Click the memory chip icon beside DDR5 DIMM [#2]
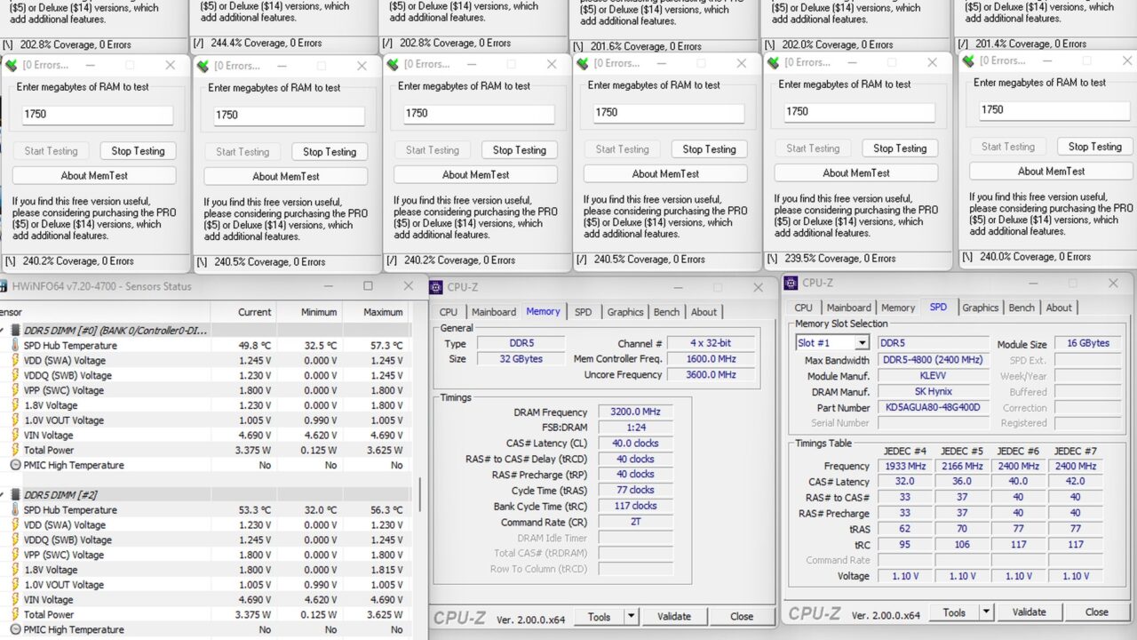Screen dimensions: 1137x640 (x=15, y=495)
